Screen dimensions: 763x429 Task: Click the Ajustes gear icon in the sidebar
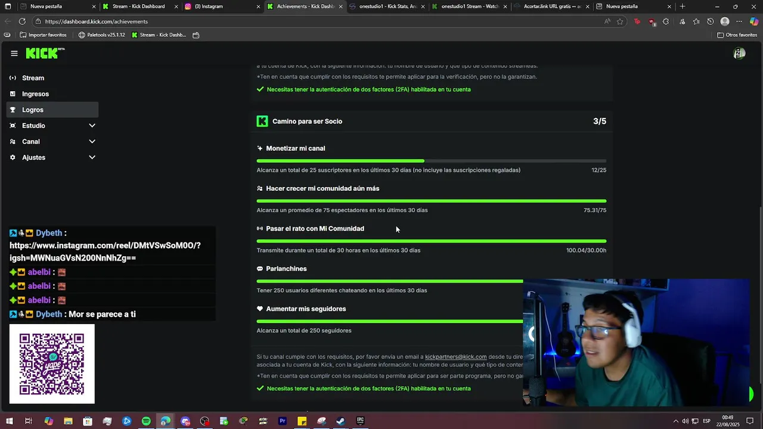click(13, 157)
